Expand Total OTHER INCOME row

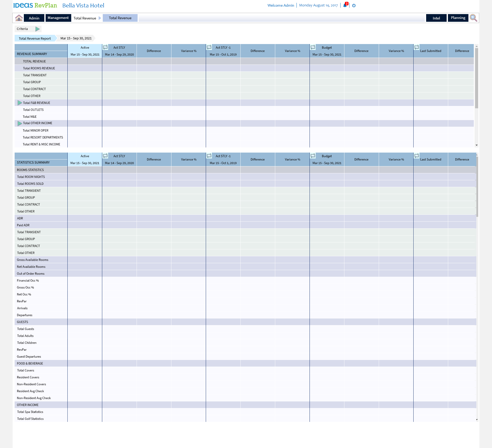pyautogui.click(x=19, y=123)
